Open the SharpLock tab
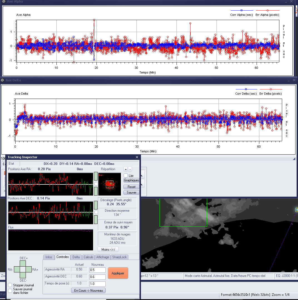This screenshot has width=298, height=300. point(119,257)
